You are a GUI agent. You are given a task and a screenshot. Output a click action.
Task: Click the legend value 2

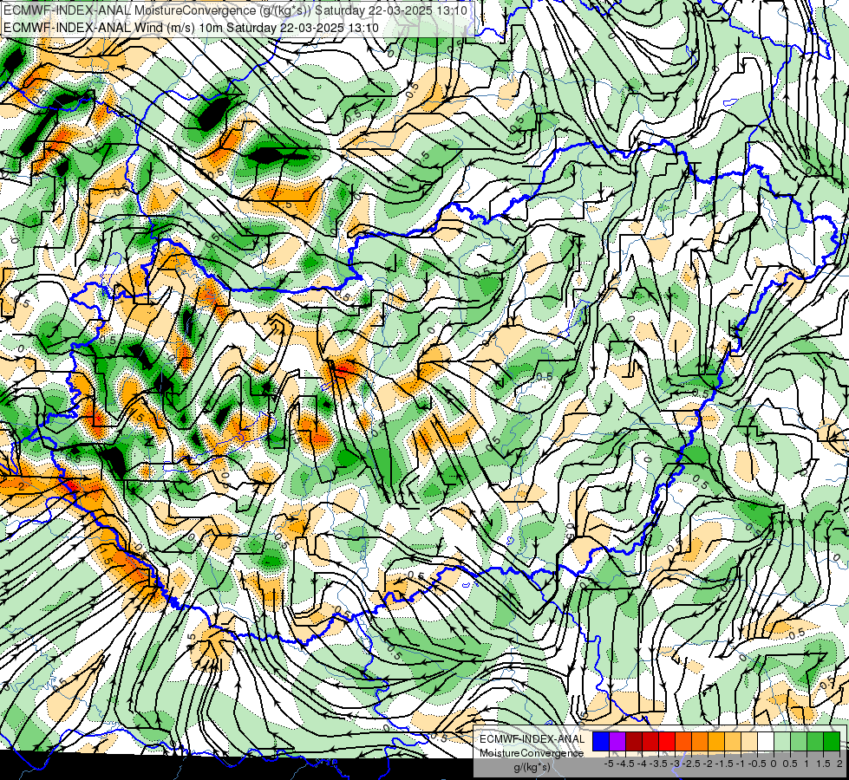click(839, 764)
